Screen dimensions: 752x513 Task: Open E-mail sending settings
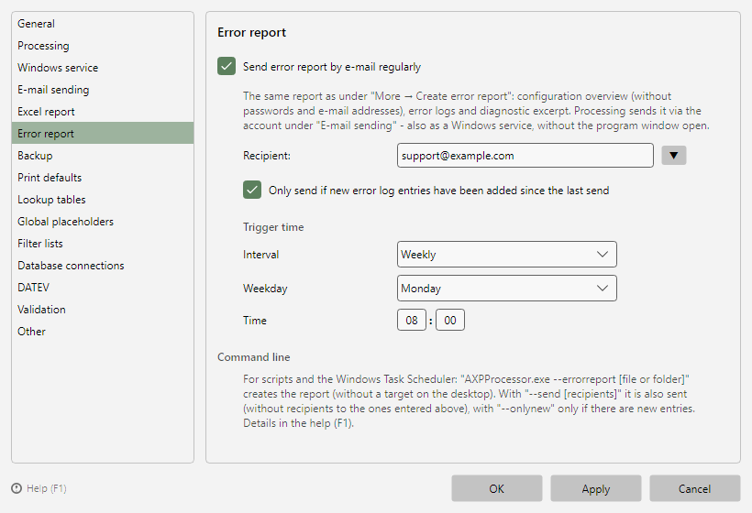[x=103, y=90]
